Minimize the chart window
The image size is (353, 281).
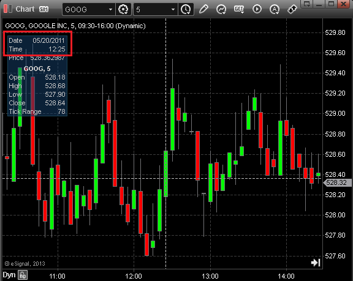click(319, 4)
